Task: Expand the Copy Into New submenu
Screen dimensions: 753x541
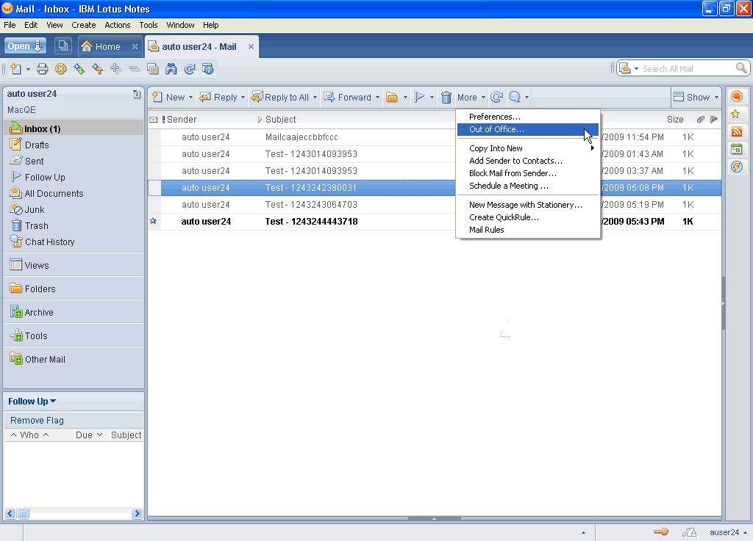Action: (x=496, y=148)
